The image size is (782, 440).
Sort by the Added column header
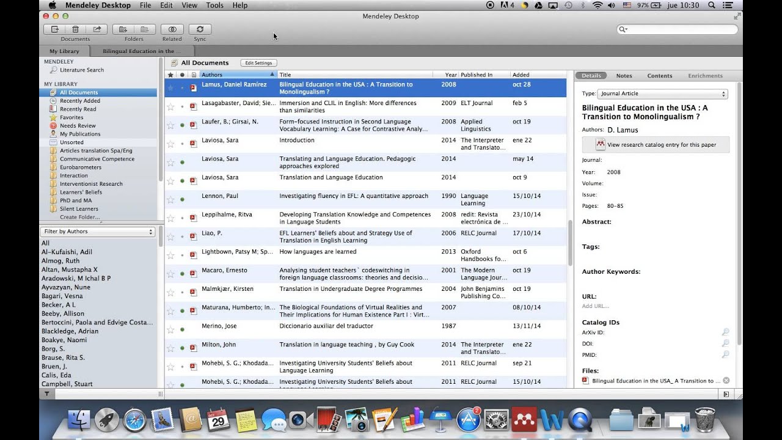[538, 75]
